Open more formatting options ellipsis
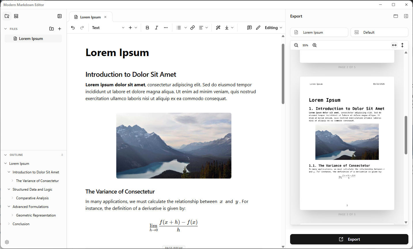Viewport: 413px width, 249px height. click(x=166, y=28)
